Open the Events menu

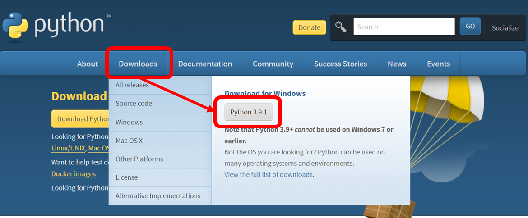439,64
